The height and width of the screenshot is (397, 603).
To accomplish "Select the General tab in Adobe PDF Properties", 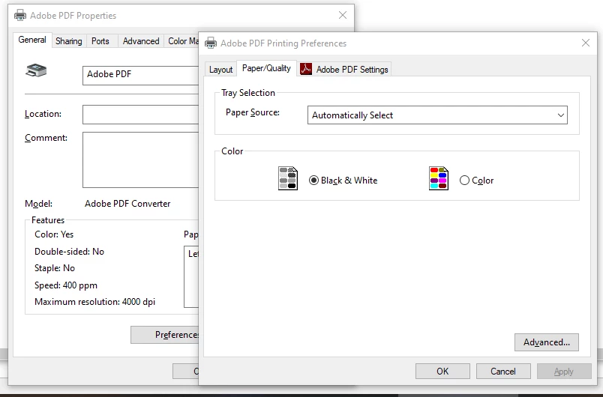I will tap(32, 40).
